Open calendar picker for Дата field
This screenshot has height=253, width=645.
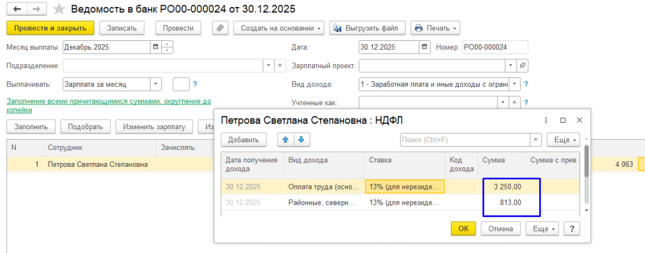(425, 47)
